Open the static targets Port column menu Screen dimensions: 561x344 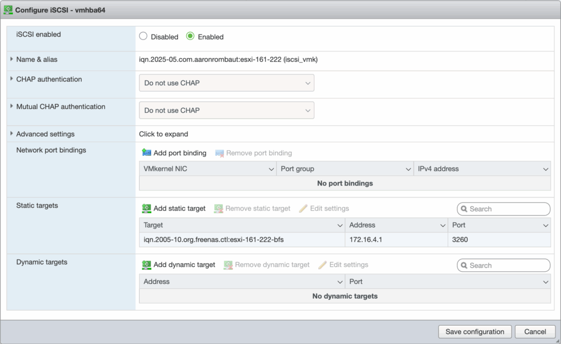(545, 225)
